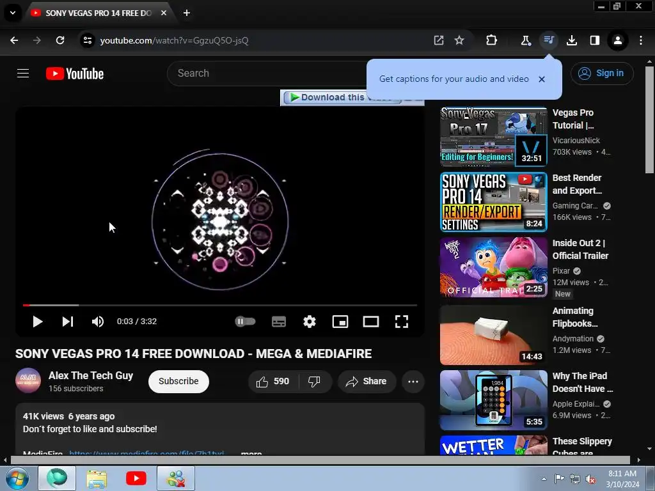The image size is (655, 491).
Task: Skip to next video
Action: 68,322
